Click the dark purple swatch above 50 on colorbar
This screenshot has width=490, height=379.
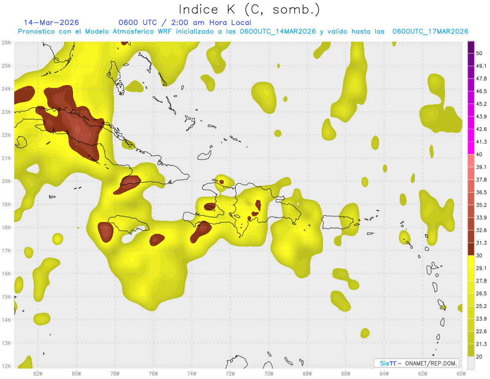[471, 47]
